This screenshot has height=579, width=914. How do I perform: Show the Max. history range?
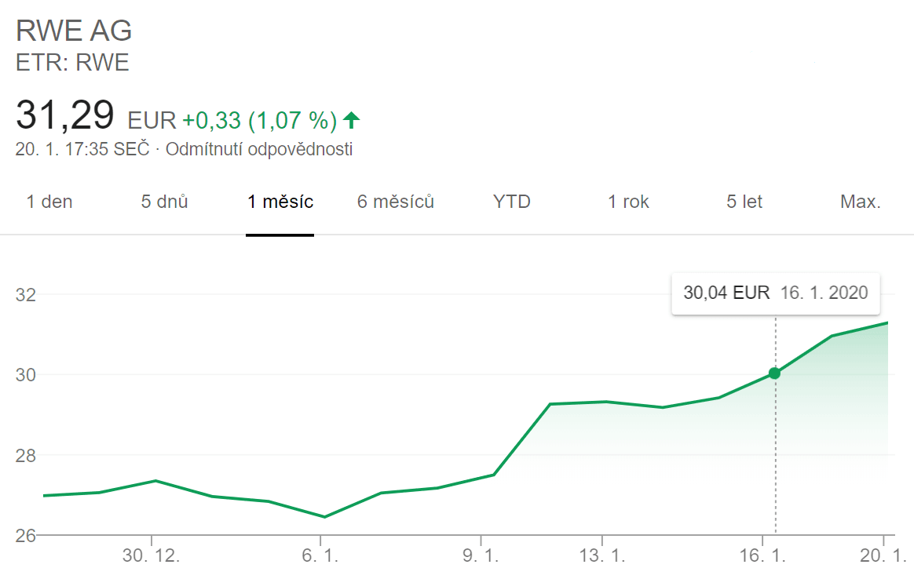point(861,202)
